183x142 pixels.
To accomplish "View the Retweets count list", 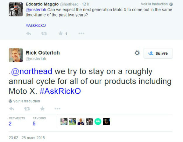I will [10, 123].
